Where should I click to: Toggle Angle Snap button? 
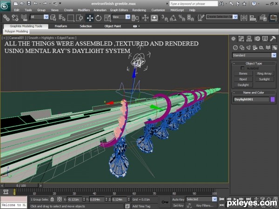click(x=173, y=18)
